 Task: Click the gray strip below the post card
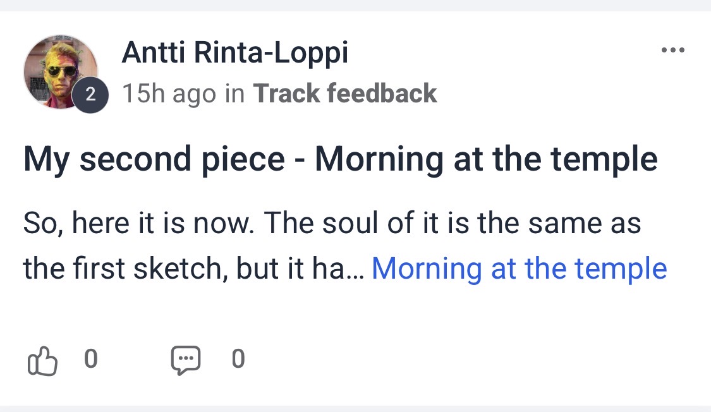tap(355, 408)
